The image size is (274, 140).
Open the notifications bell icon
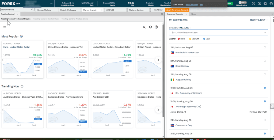tap(265, 3)
